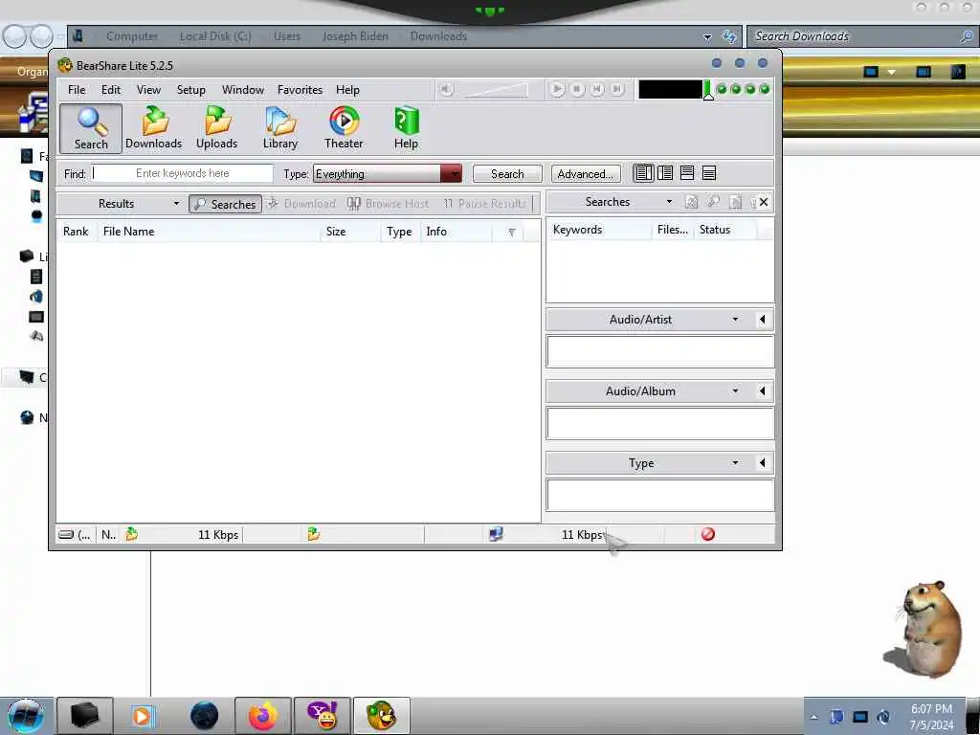Open the Setup menu
The image size is (980, 735).
point(191,90)
